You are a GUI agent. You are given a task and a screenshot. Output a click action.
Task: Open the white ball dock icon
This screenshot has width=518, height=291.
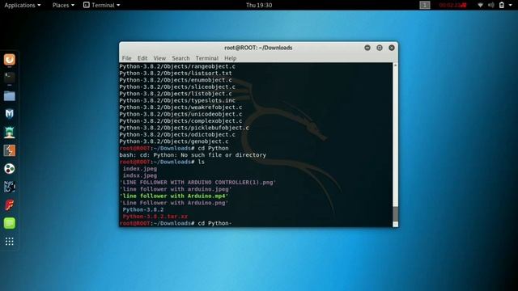tap(9, 169)
